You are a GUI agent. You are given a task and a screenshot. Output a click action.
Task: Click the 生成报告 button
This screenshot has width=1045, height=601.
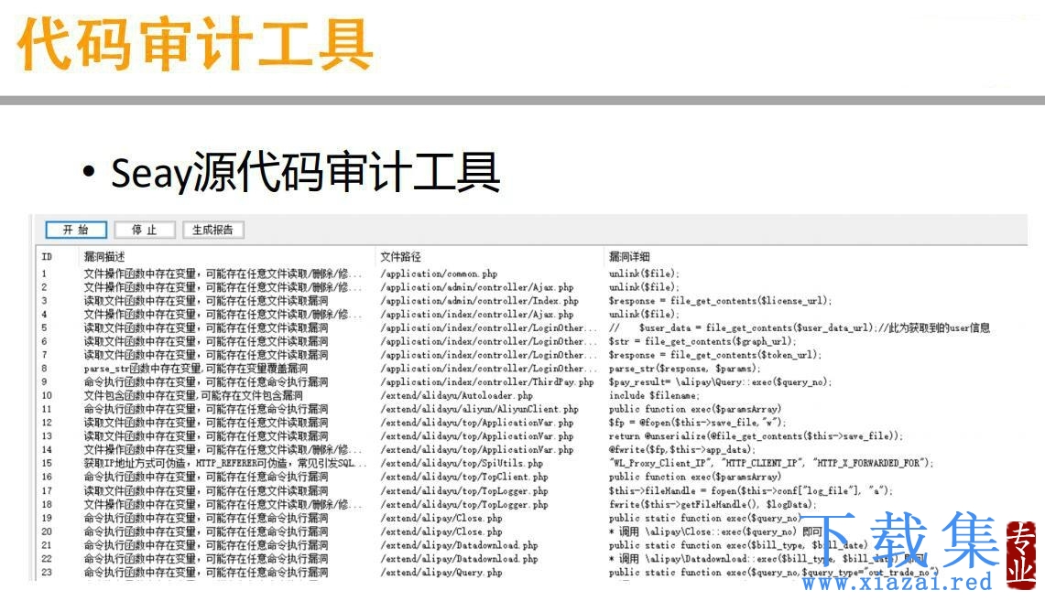pyautogui.click(x=213, y=231)
